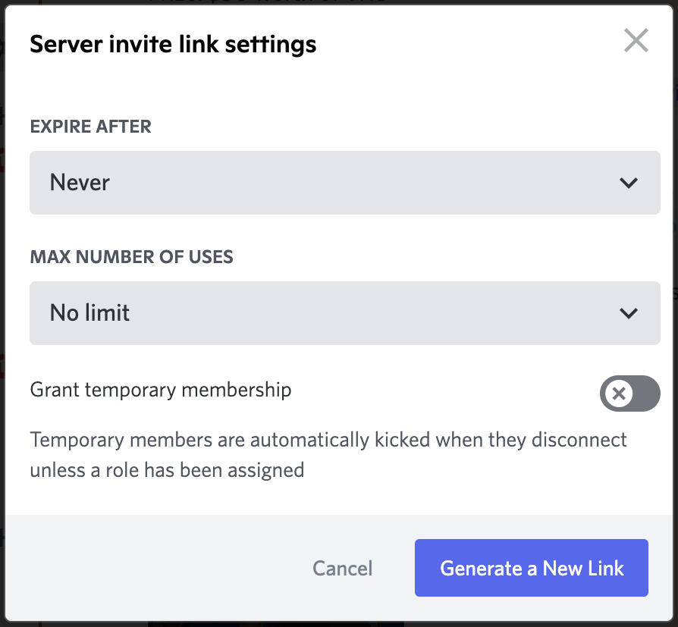
Task: Click the dimmed backdrop above the dialog
Action: [339, 2]
